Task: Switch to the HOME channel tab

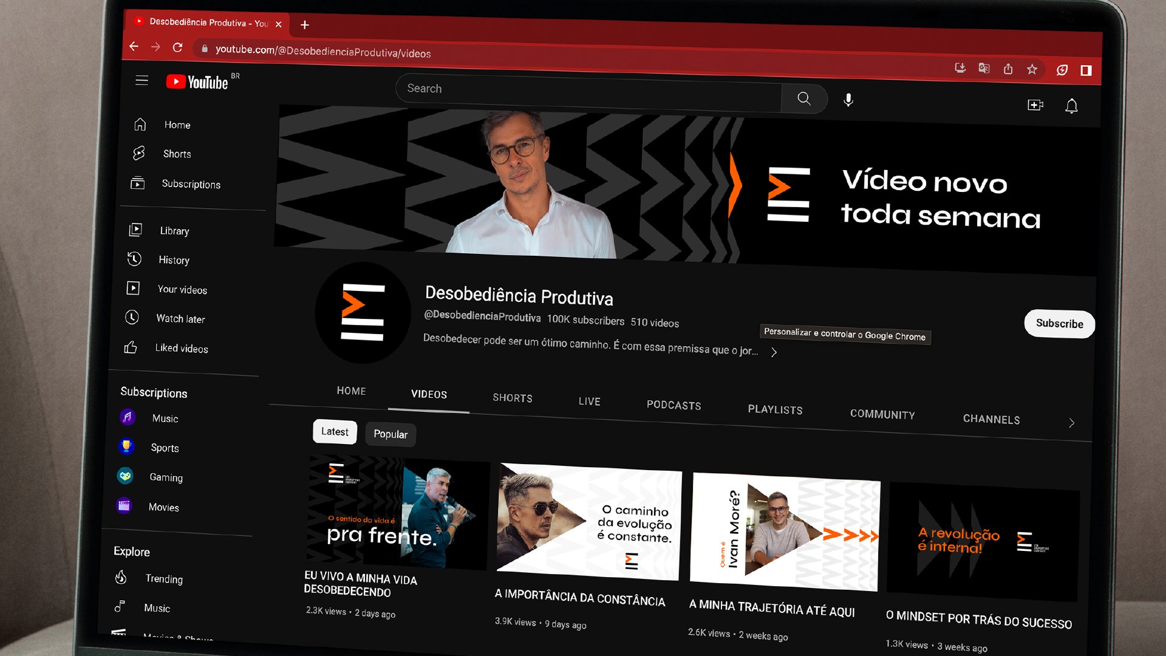Action: (351, 391)
